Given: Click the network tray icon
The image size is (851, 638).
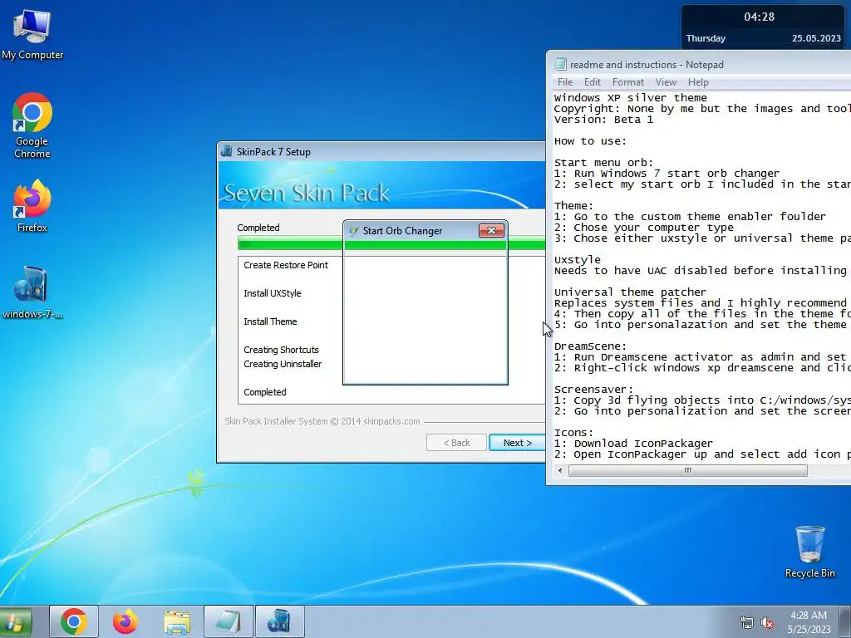Looking at the screenshot, I should (x=747, y=622).
